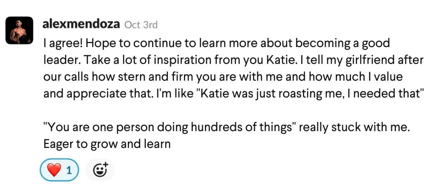The image size is (432, 195).
Task: Click the Oct 3rd timestamp
Action: (141, 25)
